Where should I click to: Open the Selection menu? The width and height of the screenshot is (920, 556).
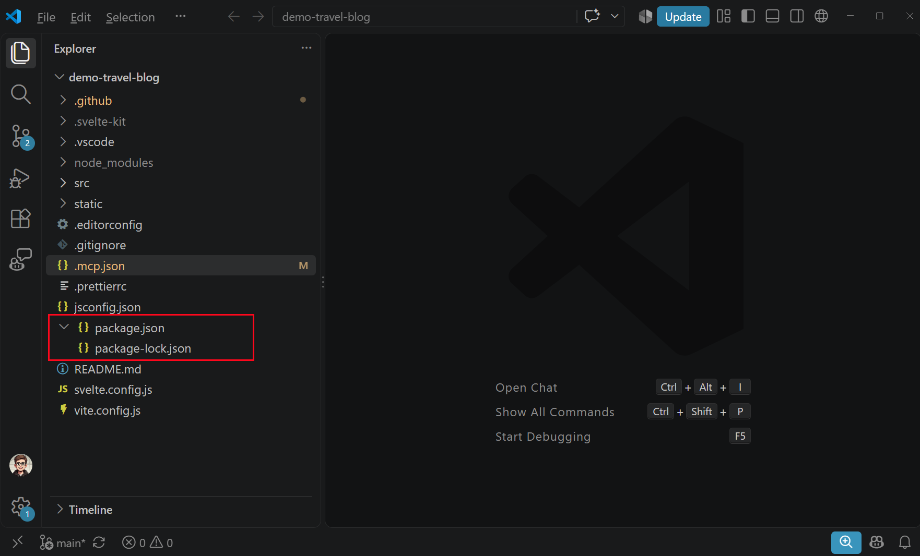coord(131,17)
